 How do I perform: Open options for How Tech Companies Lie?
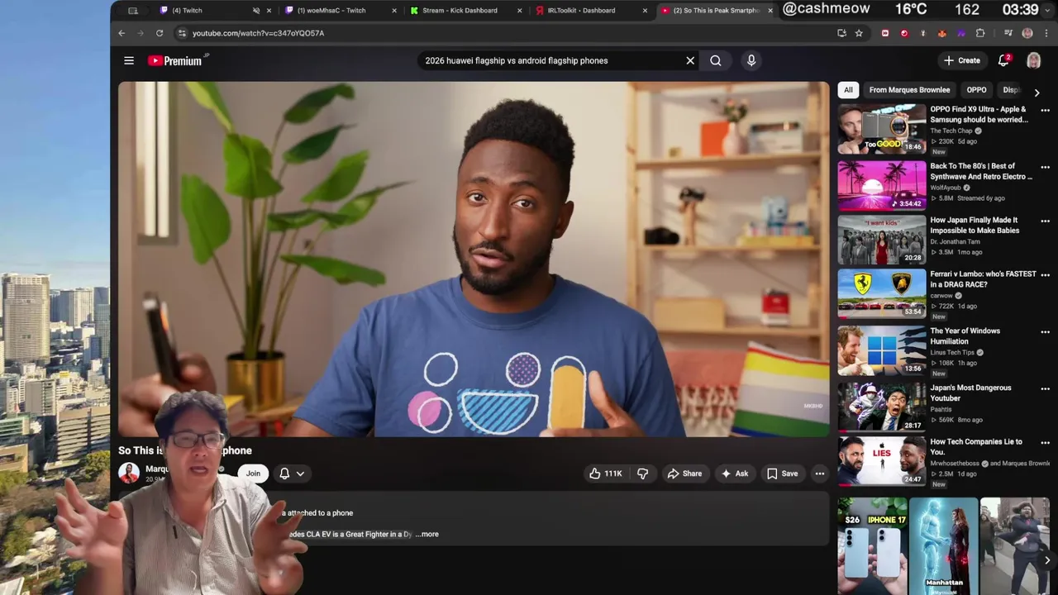[1045, 442]
